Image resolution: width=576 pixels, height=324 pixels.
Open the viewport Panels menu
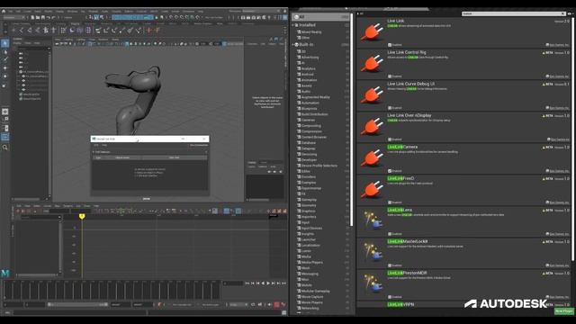click(115, 40)
